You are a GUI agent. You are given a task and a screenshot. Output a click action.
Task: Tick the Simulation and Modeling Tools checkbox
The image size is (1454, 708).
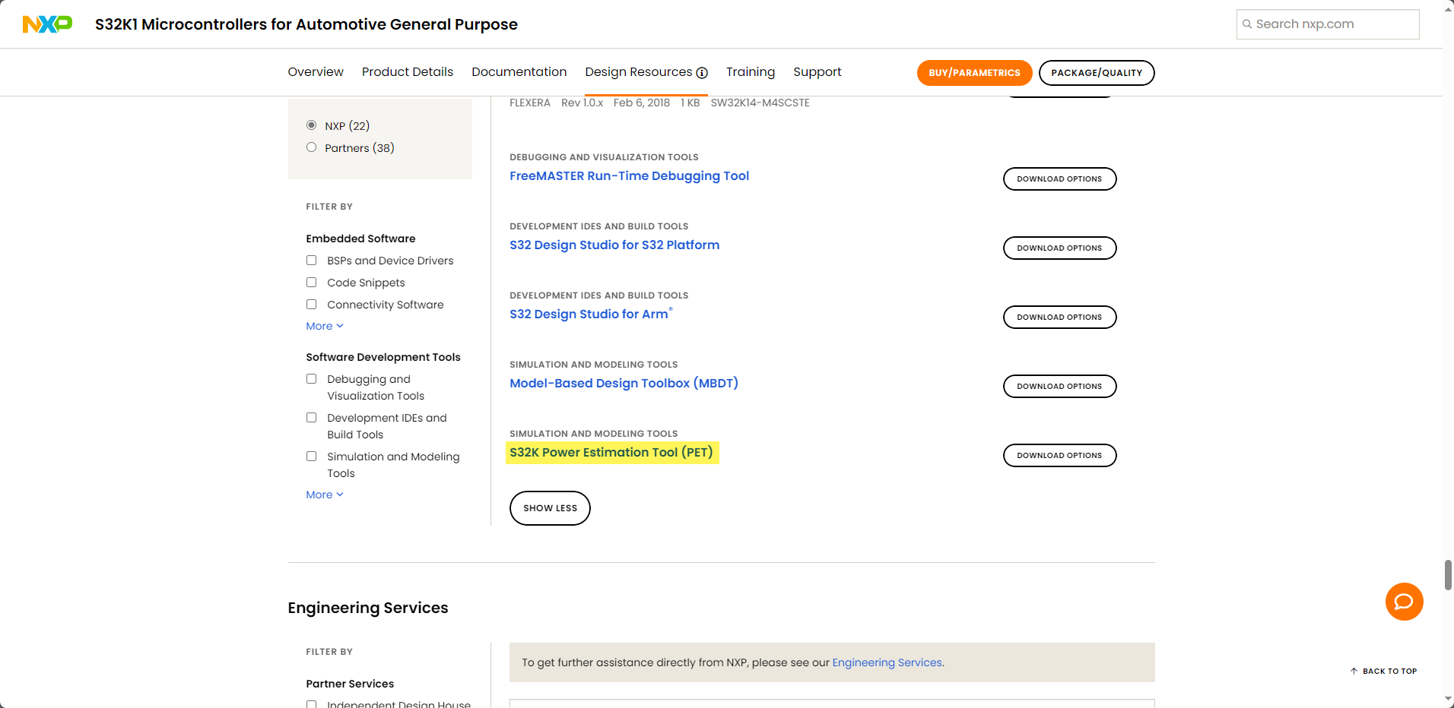(x=311, y=457)
